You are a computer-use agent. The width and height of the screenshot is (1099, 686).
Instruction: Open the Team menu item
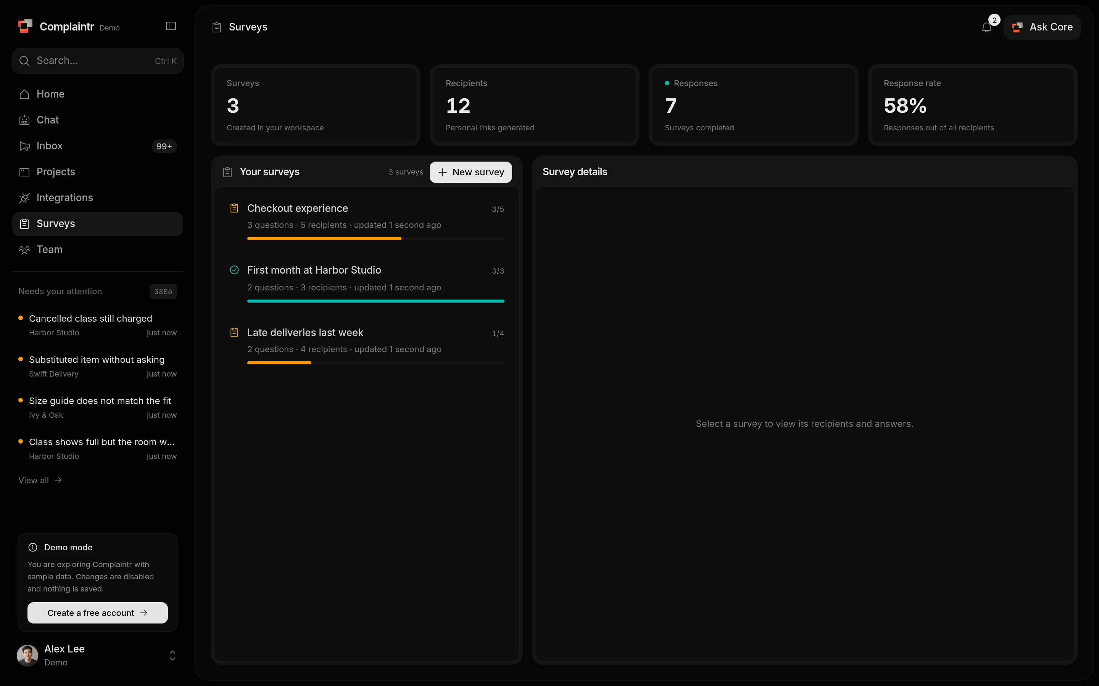[98, 250]
